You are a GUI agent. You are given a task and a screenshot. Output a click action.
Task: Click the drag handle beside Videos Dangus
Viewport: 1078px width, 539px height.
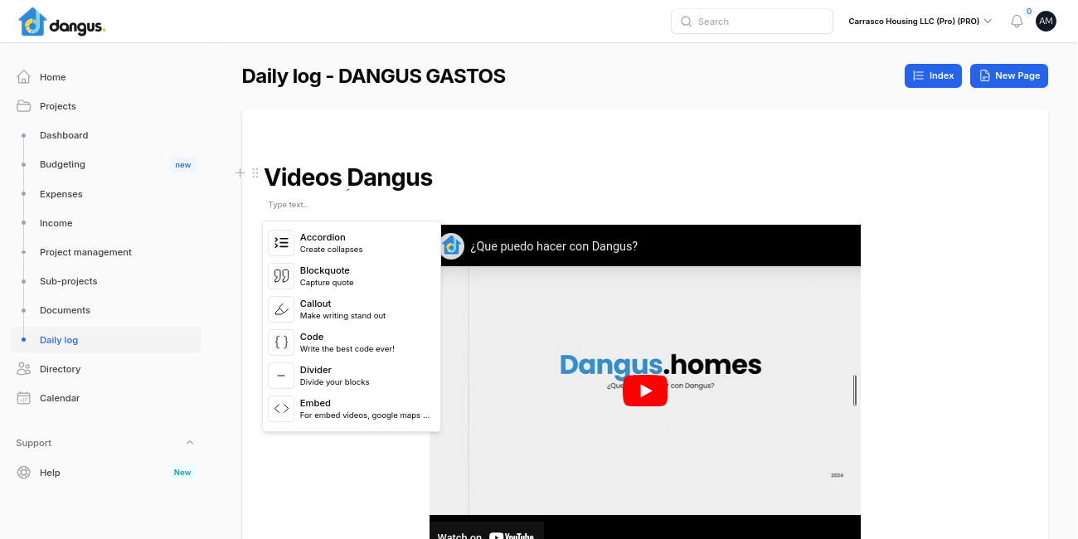(255, 172)
